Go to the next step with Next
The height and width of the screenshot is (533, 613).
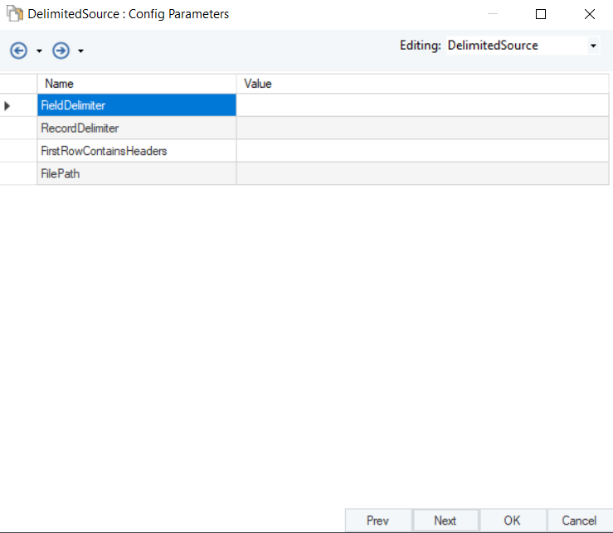445,521
